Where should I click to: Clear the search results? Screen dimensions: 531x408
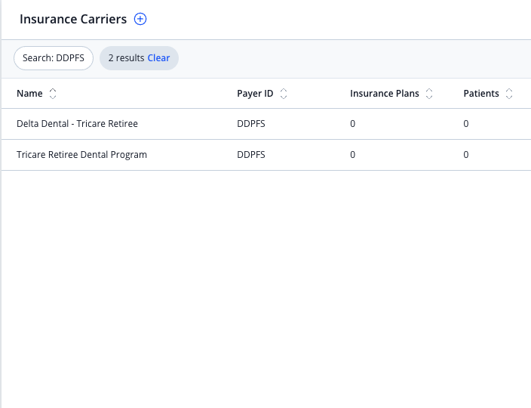(x=158, y=58)
